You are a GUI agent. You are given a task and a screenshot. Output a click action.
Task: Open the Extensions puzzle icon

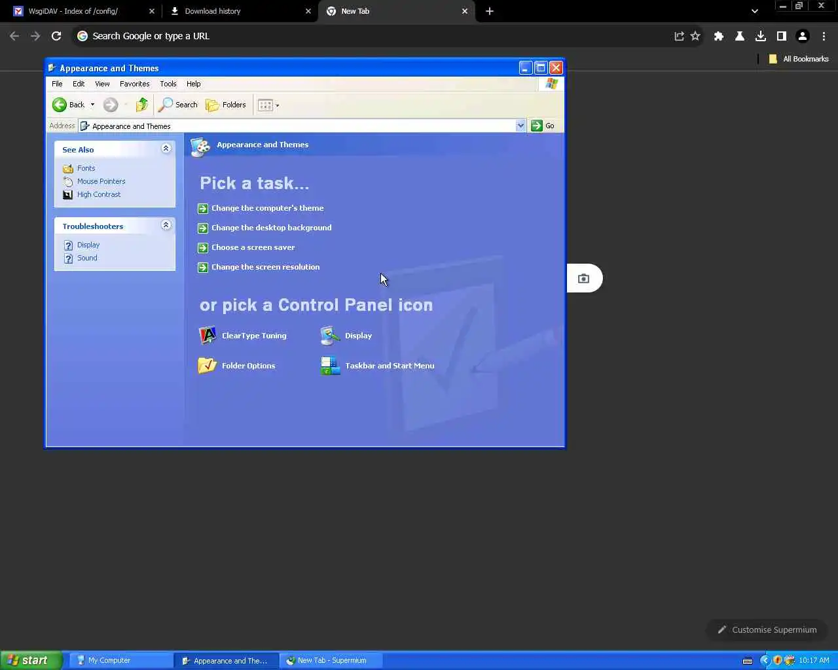pyautogui.click(x=719, y=36)
